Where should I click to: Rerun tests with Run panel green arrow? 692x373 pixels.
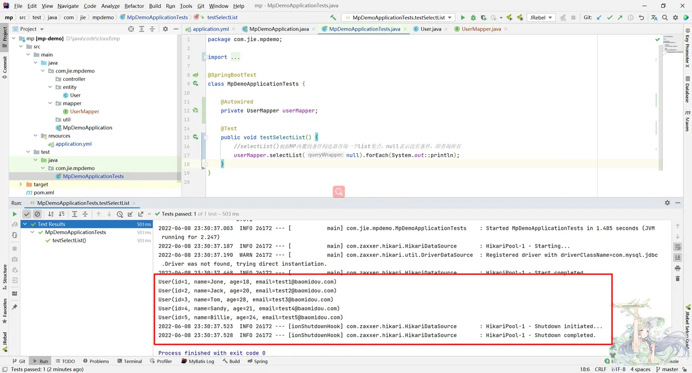(15, 214)
